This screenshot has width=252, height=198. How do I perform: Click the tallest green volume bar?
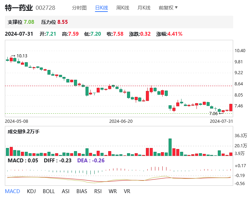coord(170,147)
